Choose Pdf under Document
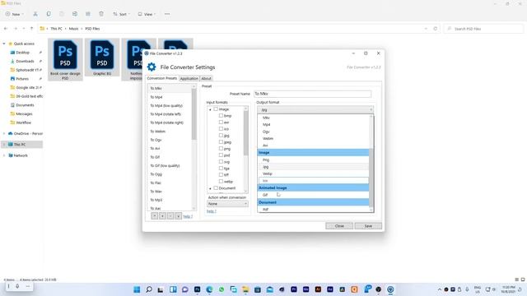Viewport: 527px width, 296px height. pos(313,210)
